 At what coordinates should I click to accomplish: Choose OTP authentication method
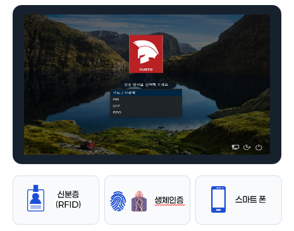tap(146, 106)
